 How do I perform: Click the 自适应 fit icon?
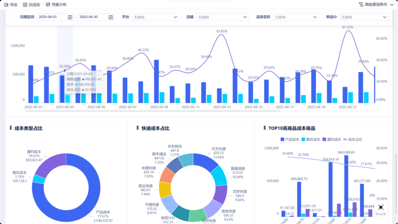tap(25, 5)
